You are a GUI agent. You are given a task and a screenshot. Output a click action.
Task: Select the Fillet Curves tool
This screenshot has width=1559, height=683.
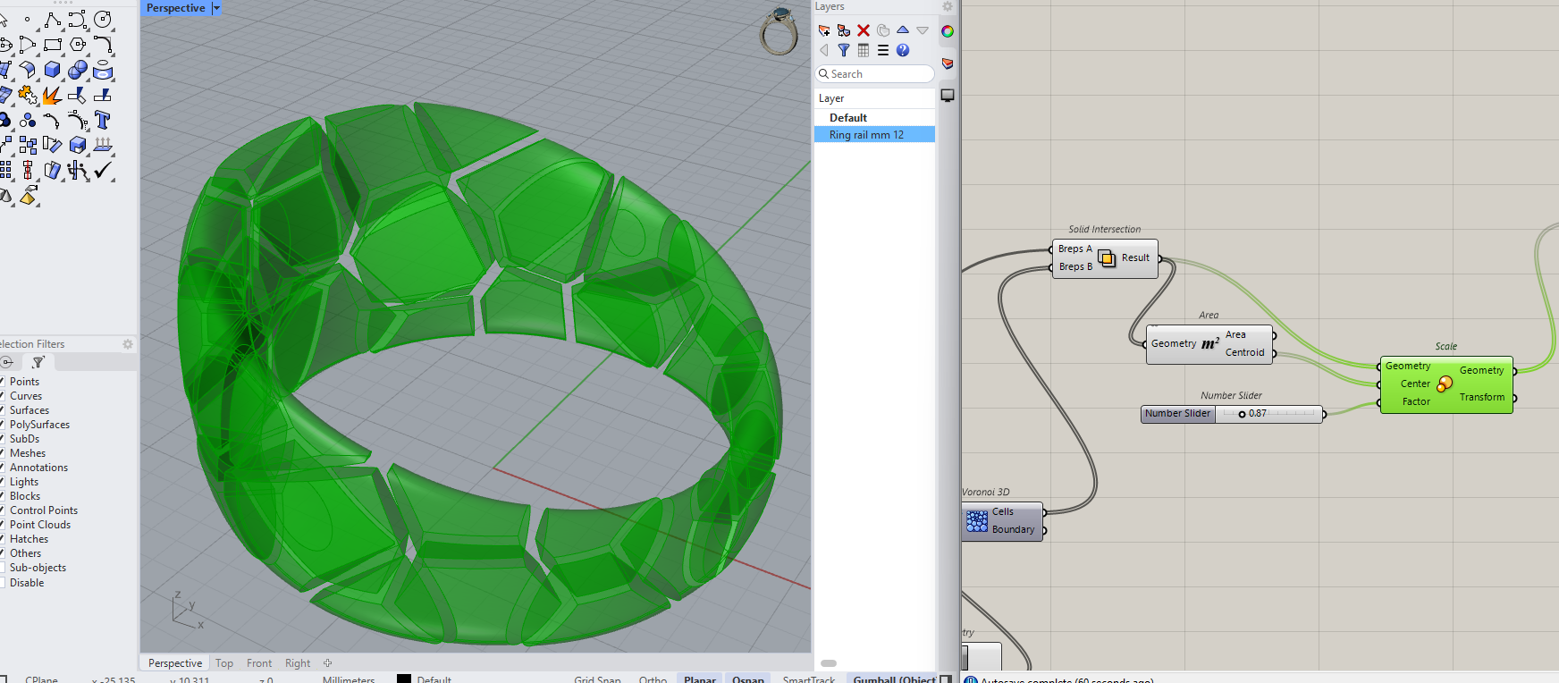point(103,44)
